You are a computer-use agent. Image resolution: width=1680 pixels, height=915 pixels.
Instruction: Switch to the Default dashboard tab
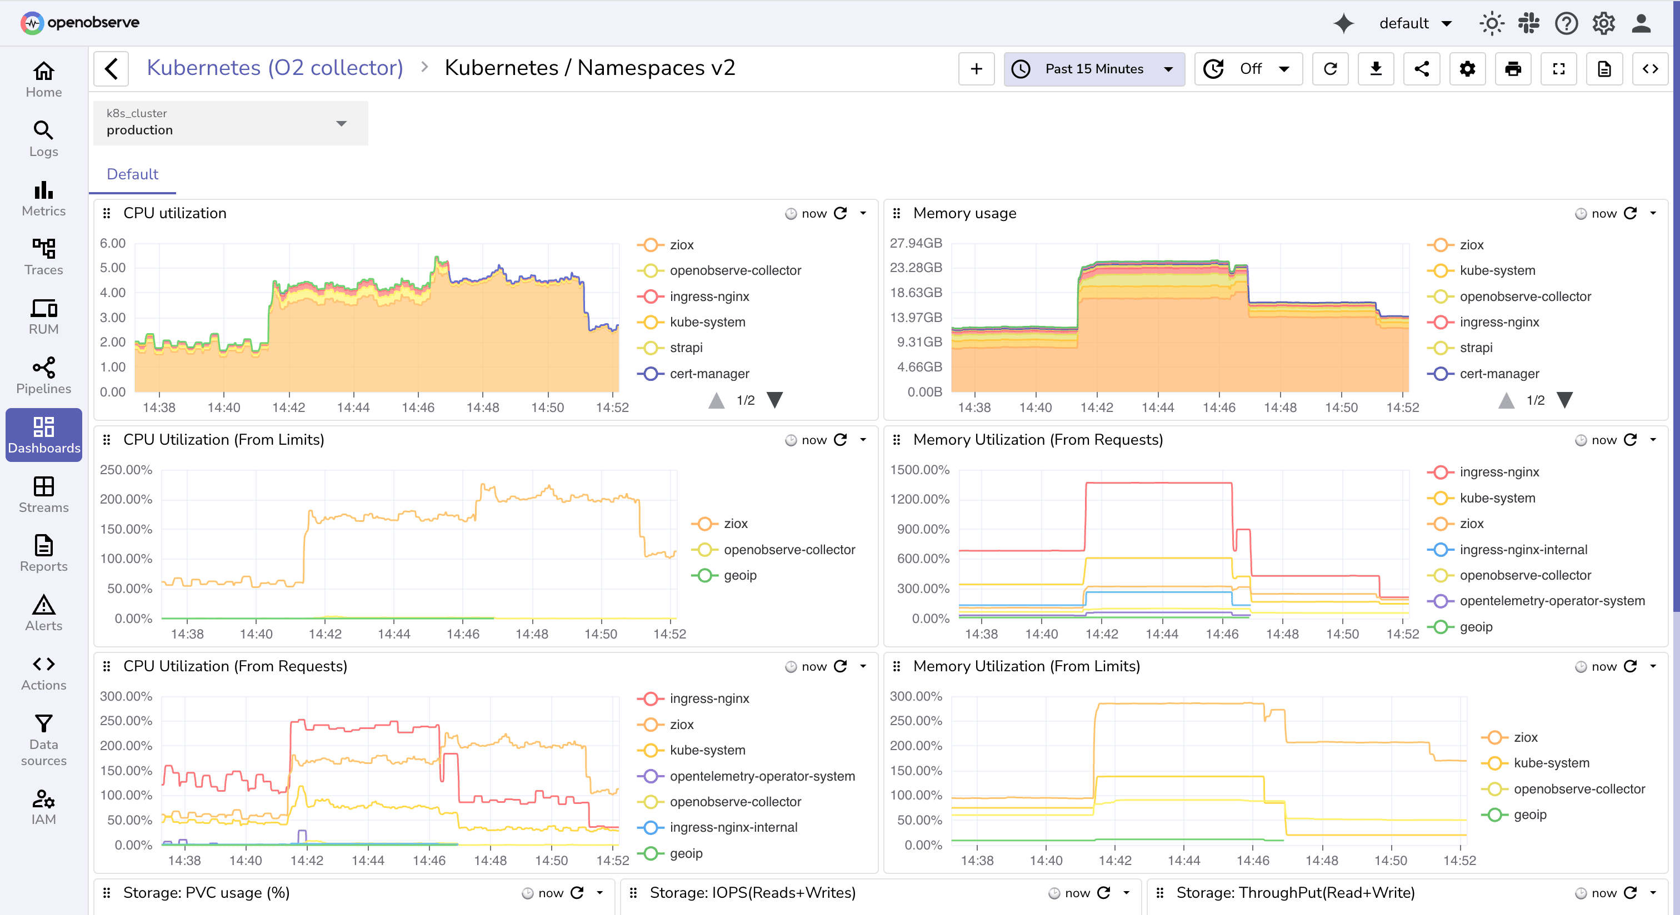(132, 174)
